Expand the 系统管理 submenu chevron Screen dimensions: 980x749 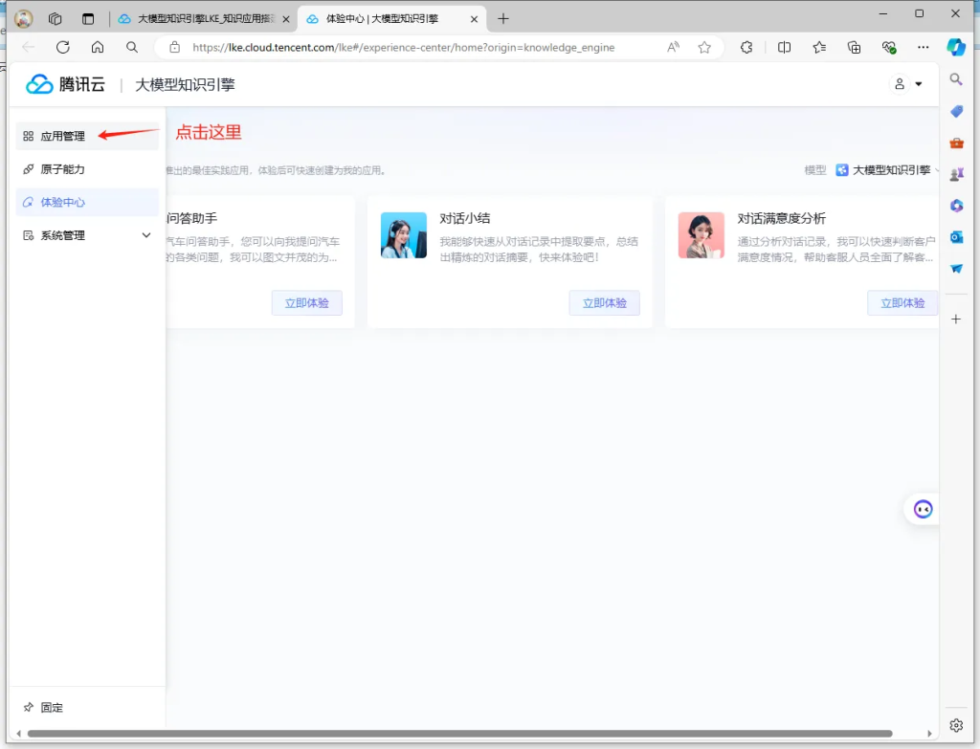(x=146, y=235)
